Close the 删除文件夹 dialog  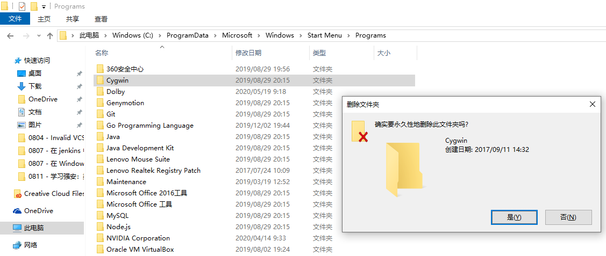[x=591, y=104]
